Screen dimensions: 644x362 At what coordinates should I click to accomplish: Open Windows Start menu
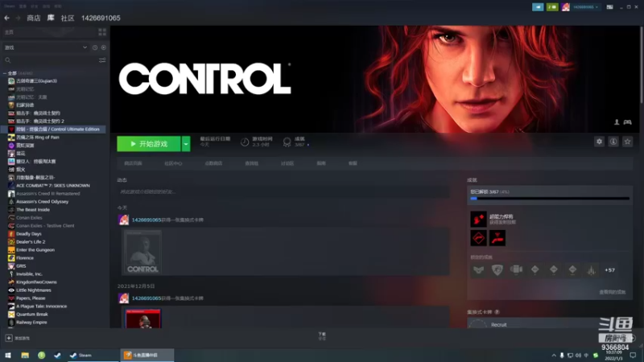[x=8, y=355]
